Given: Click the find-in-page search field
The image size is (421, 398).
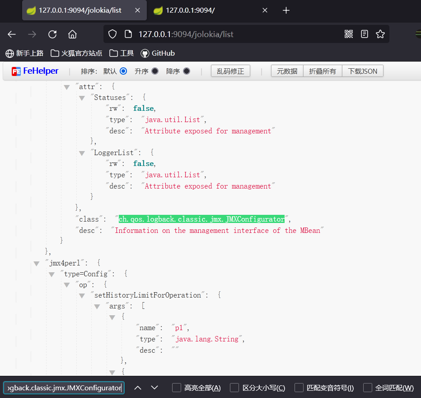Looking at the screenshot, I should 64,388.
